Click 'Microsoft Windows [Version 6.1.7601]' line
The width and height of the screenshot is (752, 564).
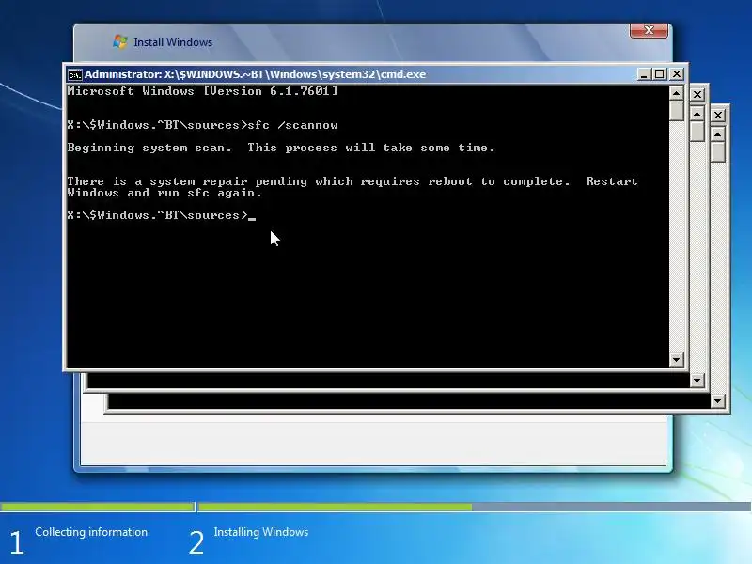pos(202,91)
